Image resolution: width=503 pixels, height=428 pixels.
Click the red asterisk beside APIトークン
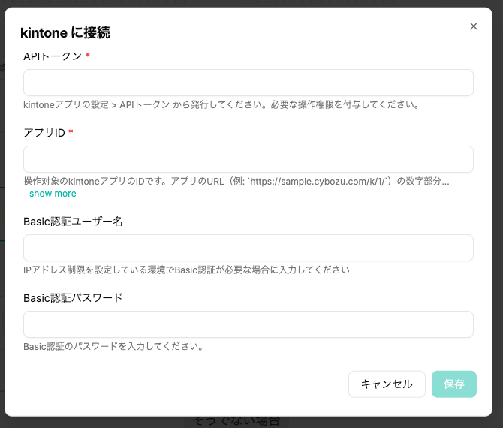tap(88, 56)
